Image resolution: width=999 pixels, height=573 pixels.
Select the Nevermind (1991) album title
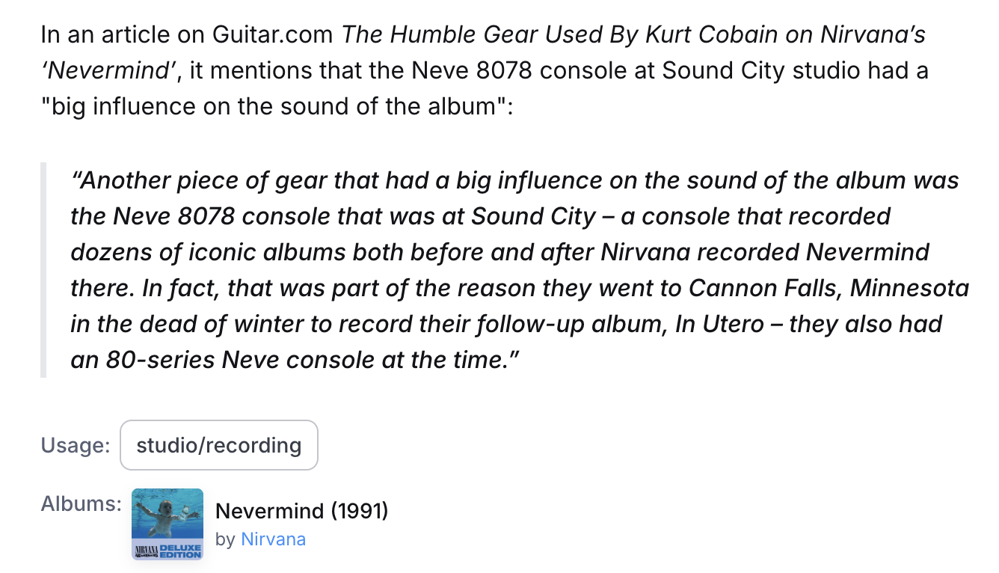click(301, 512)
